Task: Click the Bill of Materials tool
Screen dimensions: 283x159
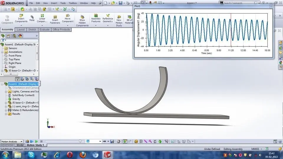Action: (x=129, y=19)
